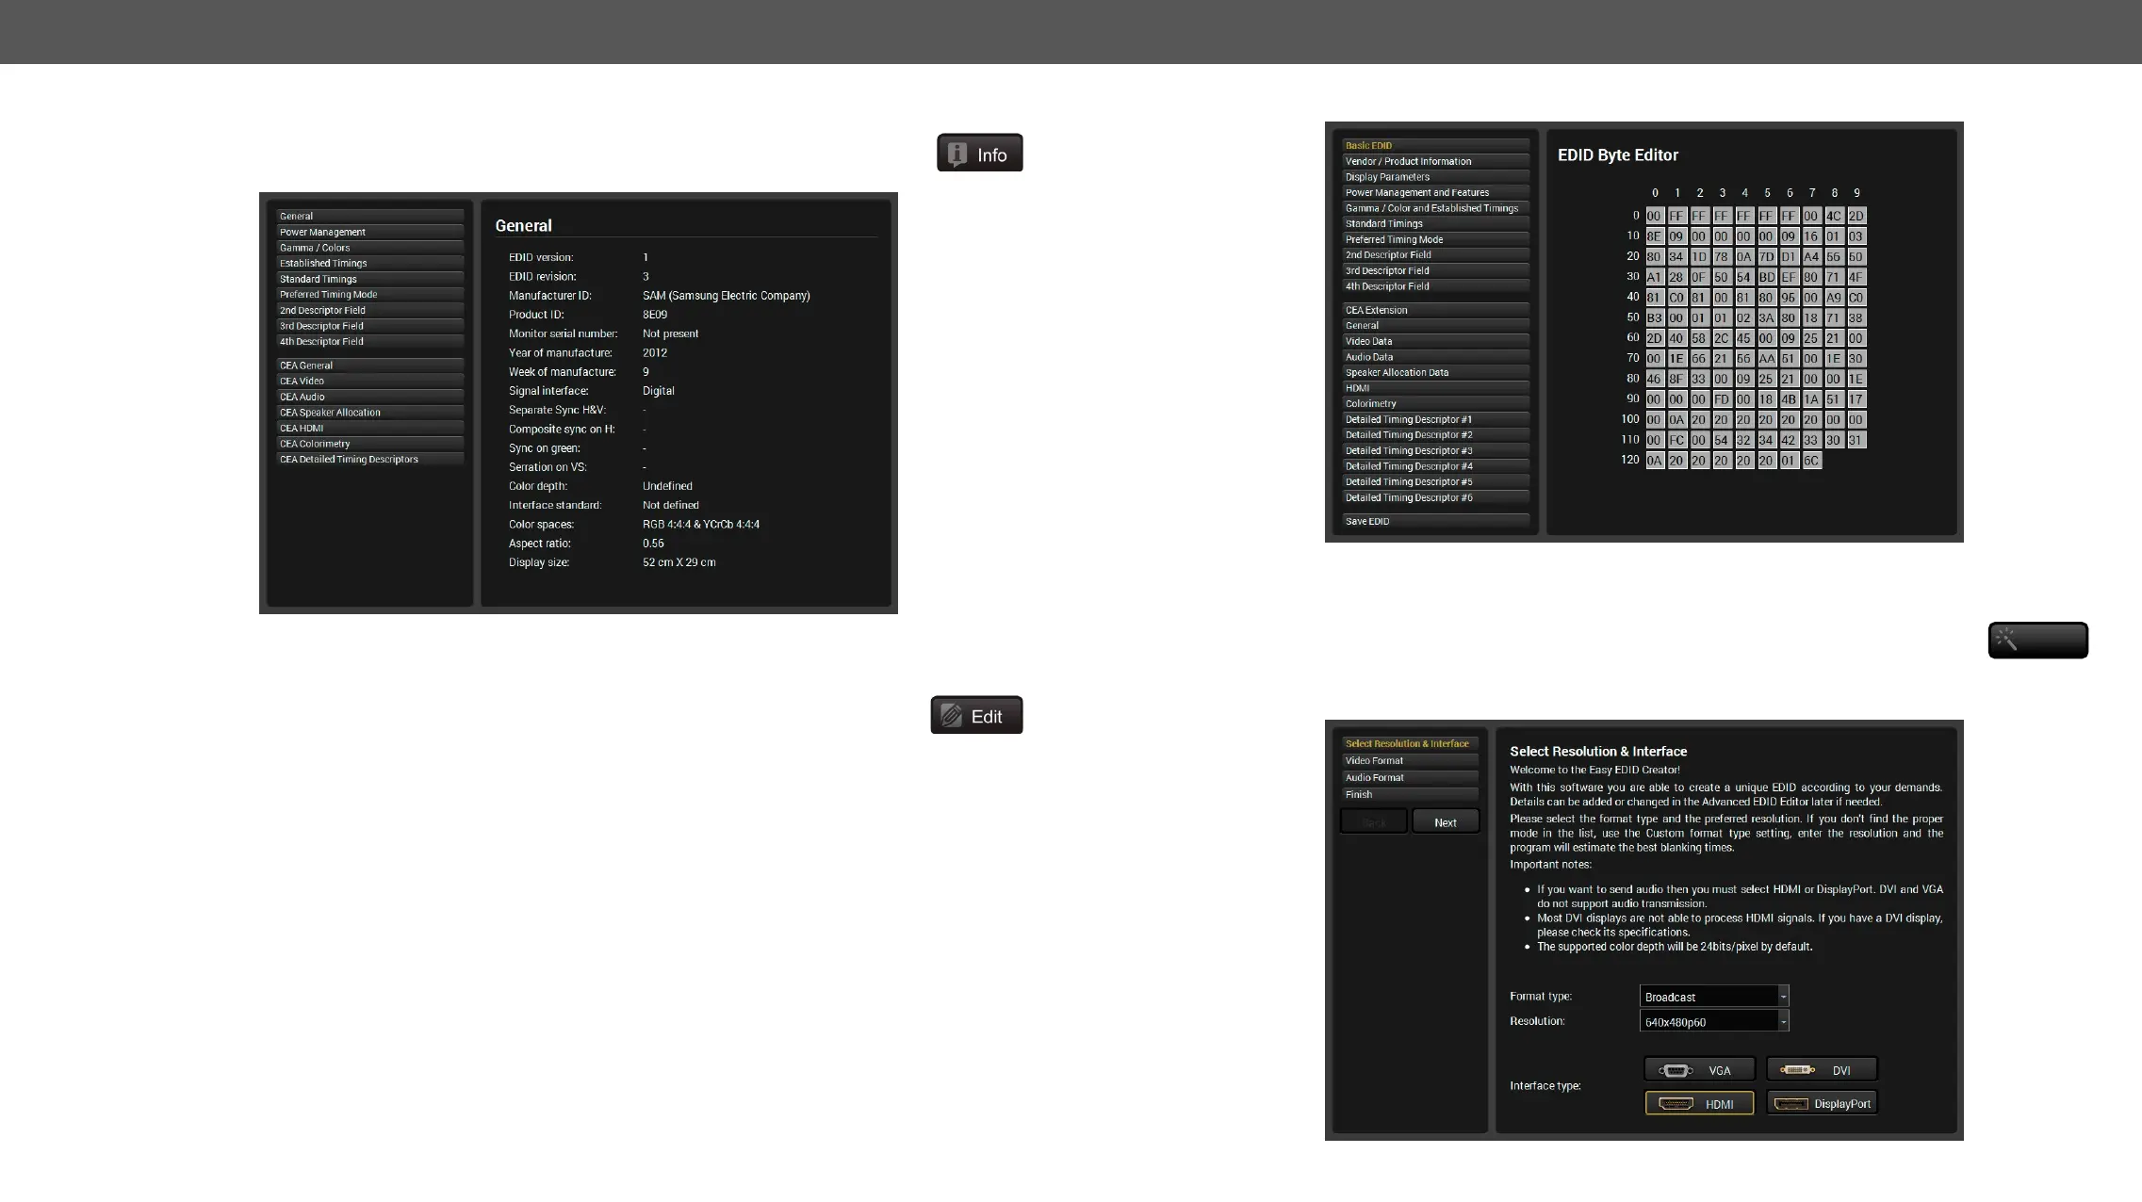Screen dimensions: 2142x1202
Task: Click the Next button in wizard
Action: 1445,822
